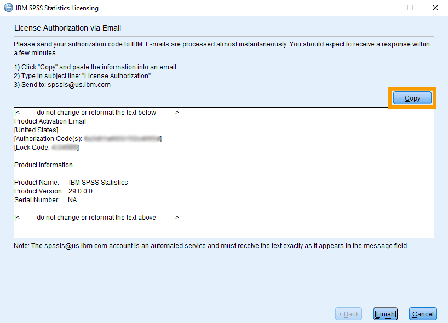Click the grayed-out maximize window icon
448x323 pixels.
coord(410,8)
